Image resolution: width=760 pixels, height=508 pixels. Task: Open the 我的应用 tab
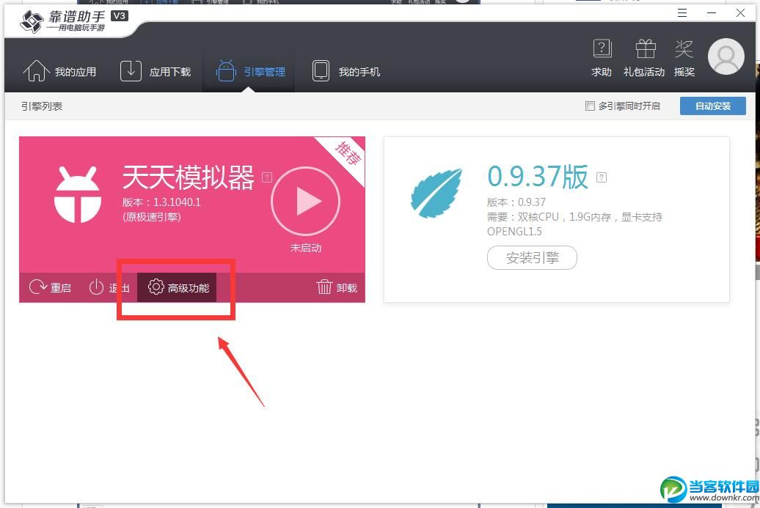click(x=59, y=72)
